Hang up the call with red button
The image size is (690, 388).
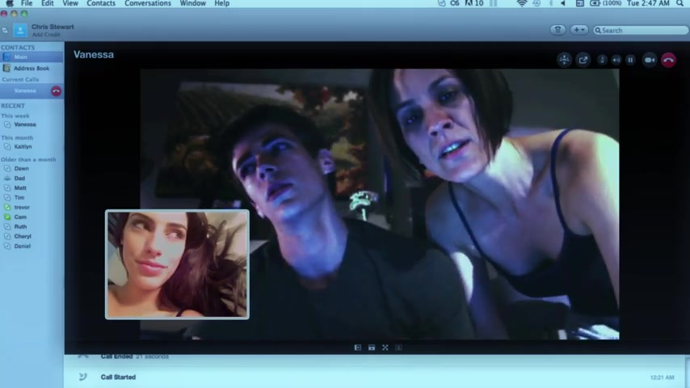pos(668,60)
